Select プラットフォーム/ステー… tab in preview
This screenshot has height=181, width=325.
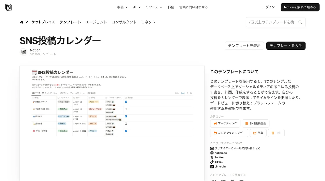coord(73,93)
